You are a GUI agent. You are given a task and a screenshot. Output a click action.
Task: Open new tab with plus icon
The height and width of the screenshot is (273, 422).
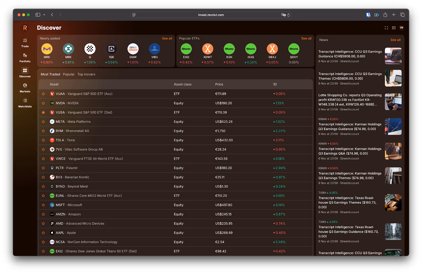[394, 15]
